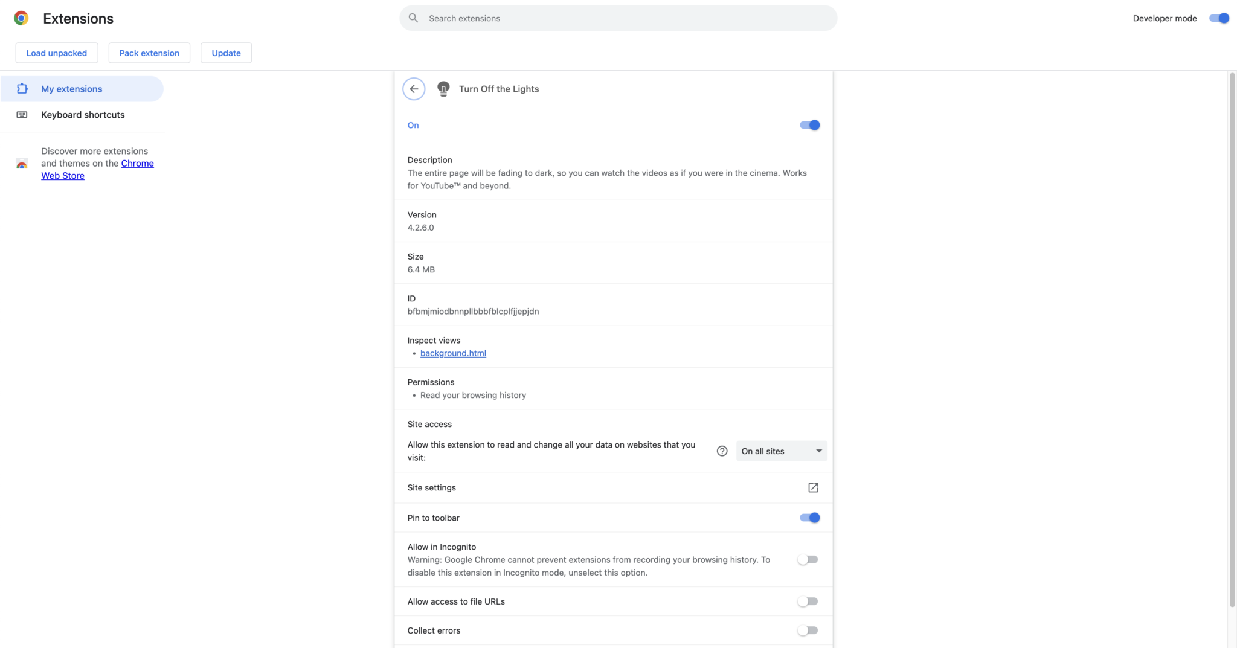Click the Turn Off the Lights lightbulb icon
This screenshot has height=648, width=1237.
point(443,89)
